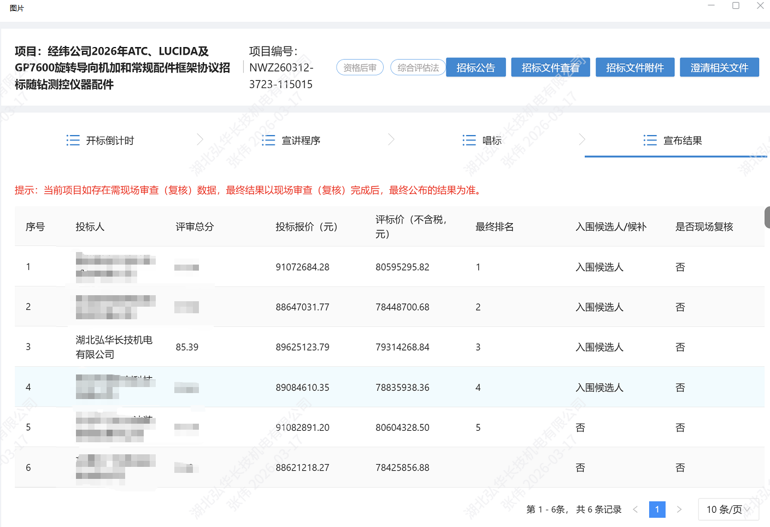Click the chevron after 唱标 step
The height and width of the screenshot is (527, 770).
[581, 140]
